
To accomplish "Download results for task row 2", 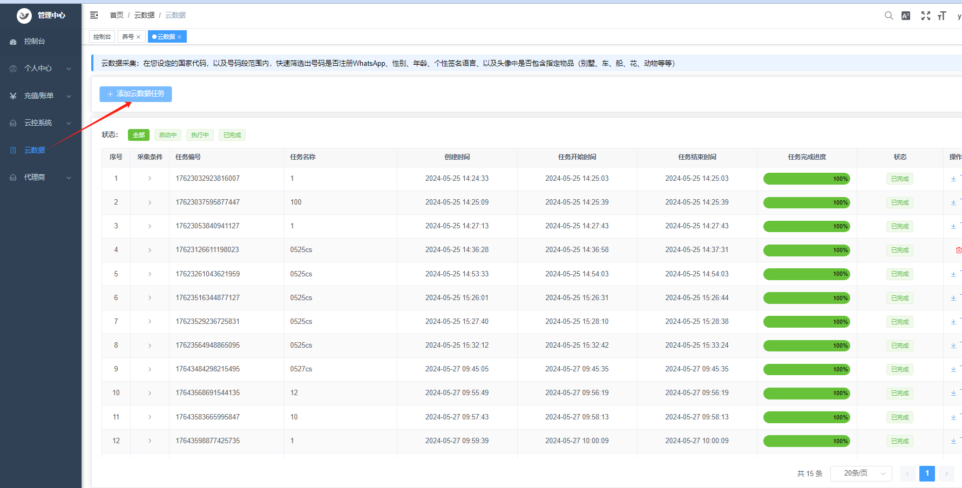I will 953,202.
